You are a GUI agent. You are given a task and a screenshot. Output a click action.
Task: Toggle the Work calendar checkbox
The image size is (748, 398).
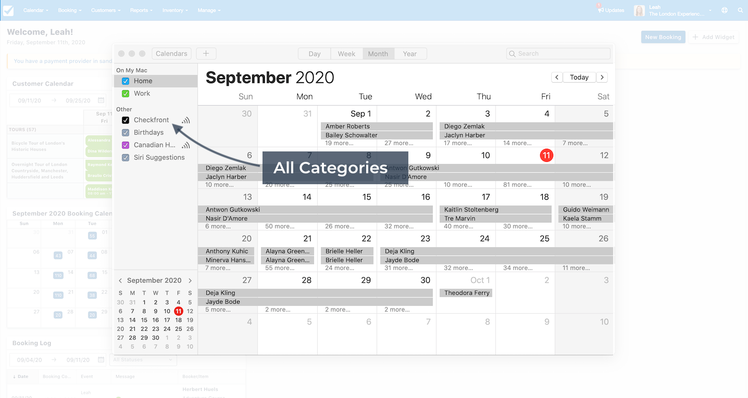(x=126, y=94)
